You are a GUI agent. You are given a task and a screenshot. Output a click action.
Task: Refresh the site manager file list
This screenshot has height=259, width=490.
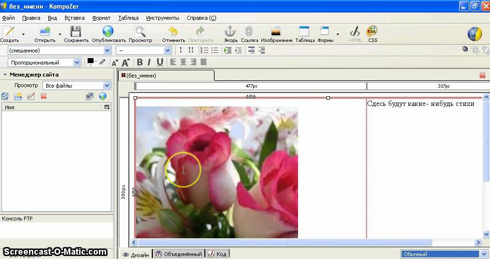pyautogui.click(x=5, y=96)
